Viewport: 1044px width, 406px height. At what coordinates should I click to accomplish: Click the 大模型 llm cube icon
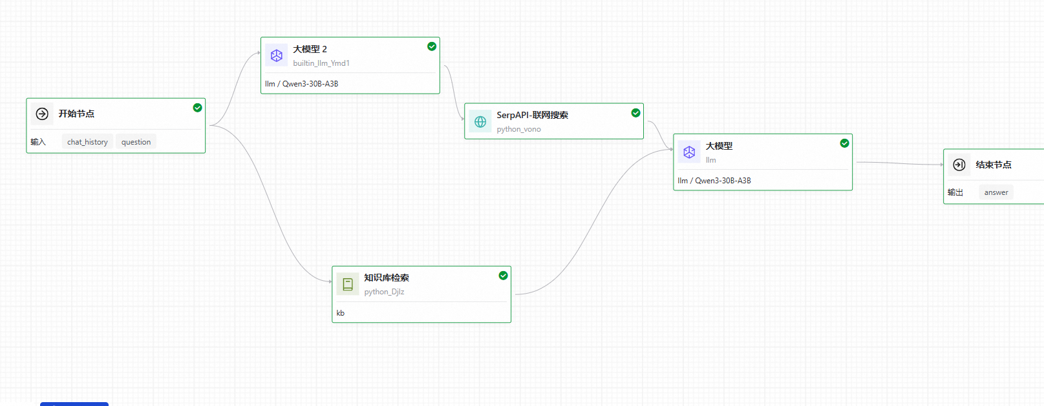(689, 152)
